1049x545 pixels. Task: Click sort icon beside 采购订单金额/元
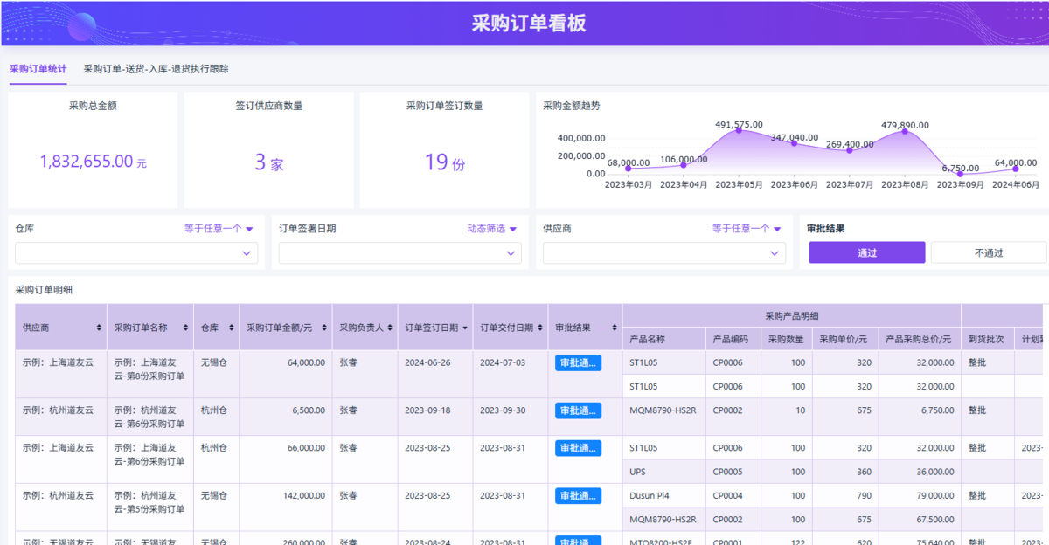click(x=323, y=328)
